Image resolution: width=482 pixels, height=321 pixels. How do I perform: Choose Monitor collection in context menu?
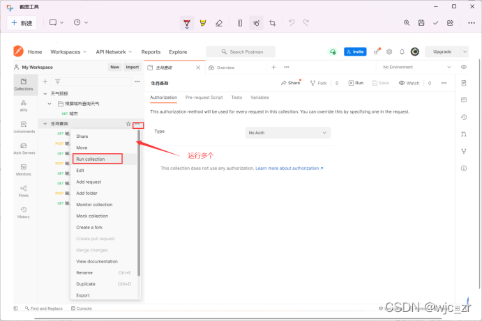[94, 205]
